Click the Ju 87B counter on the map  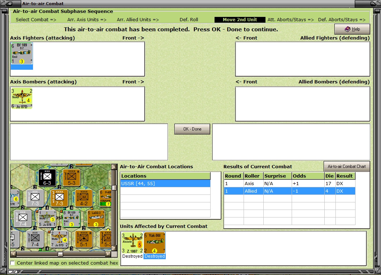coord(48,219)
